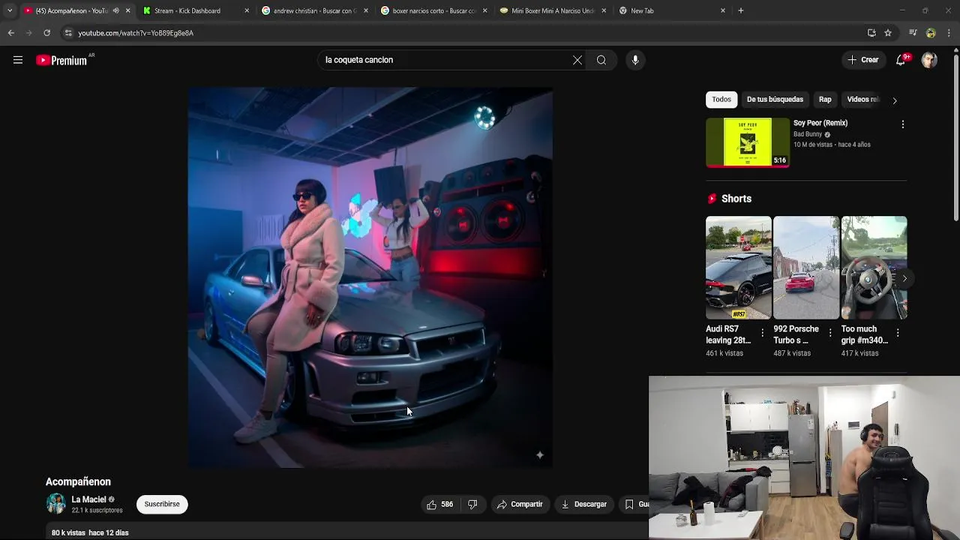Open the media controls icon in toolbar
The width and height of the screenshot is (960, 540).
tap(913, 33)
